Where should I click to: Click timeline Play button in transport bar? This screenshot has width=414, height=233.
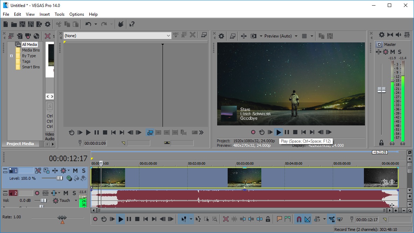(120, 219)
